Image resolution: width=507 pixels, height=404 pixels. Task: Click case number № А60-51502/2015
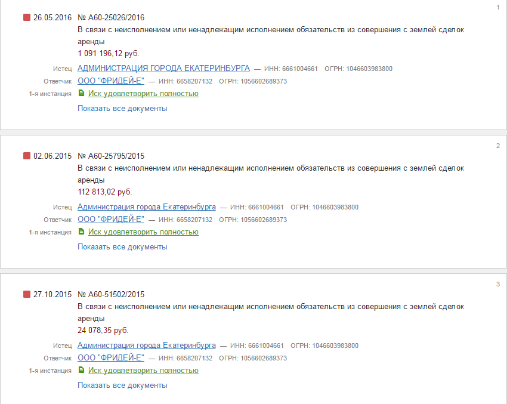[x=111, y=294]
